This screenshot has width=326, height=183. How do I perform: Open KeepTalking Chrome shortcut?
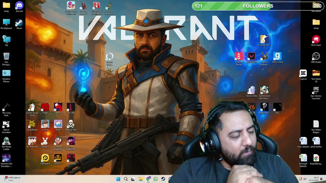(x=316, y=159)
